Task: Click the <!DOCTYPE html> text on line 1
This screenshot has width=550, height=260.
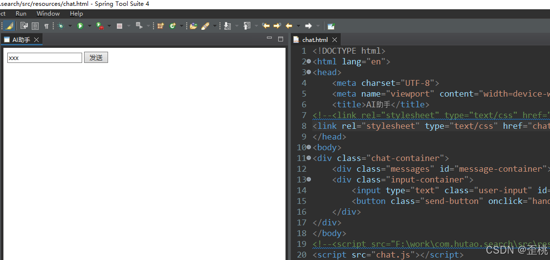Action: click(x=349, y=51)
